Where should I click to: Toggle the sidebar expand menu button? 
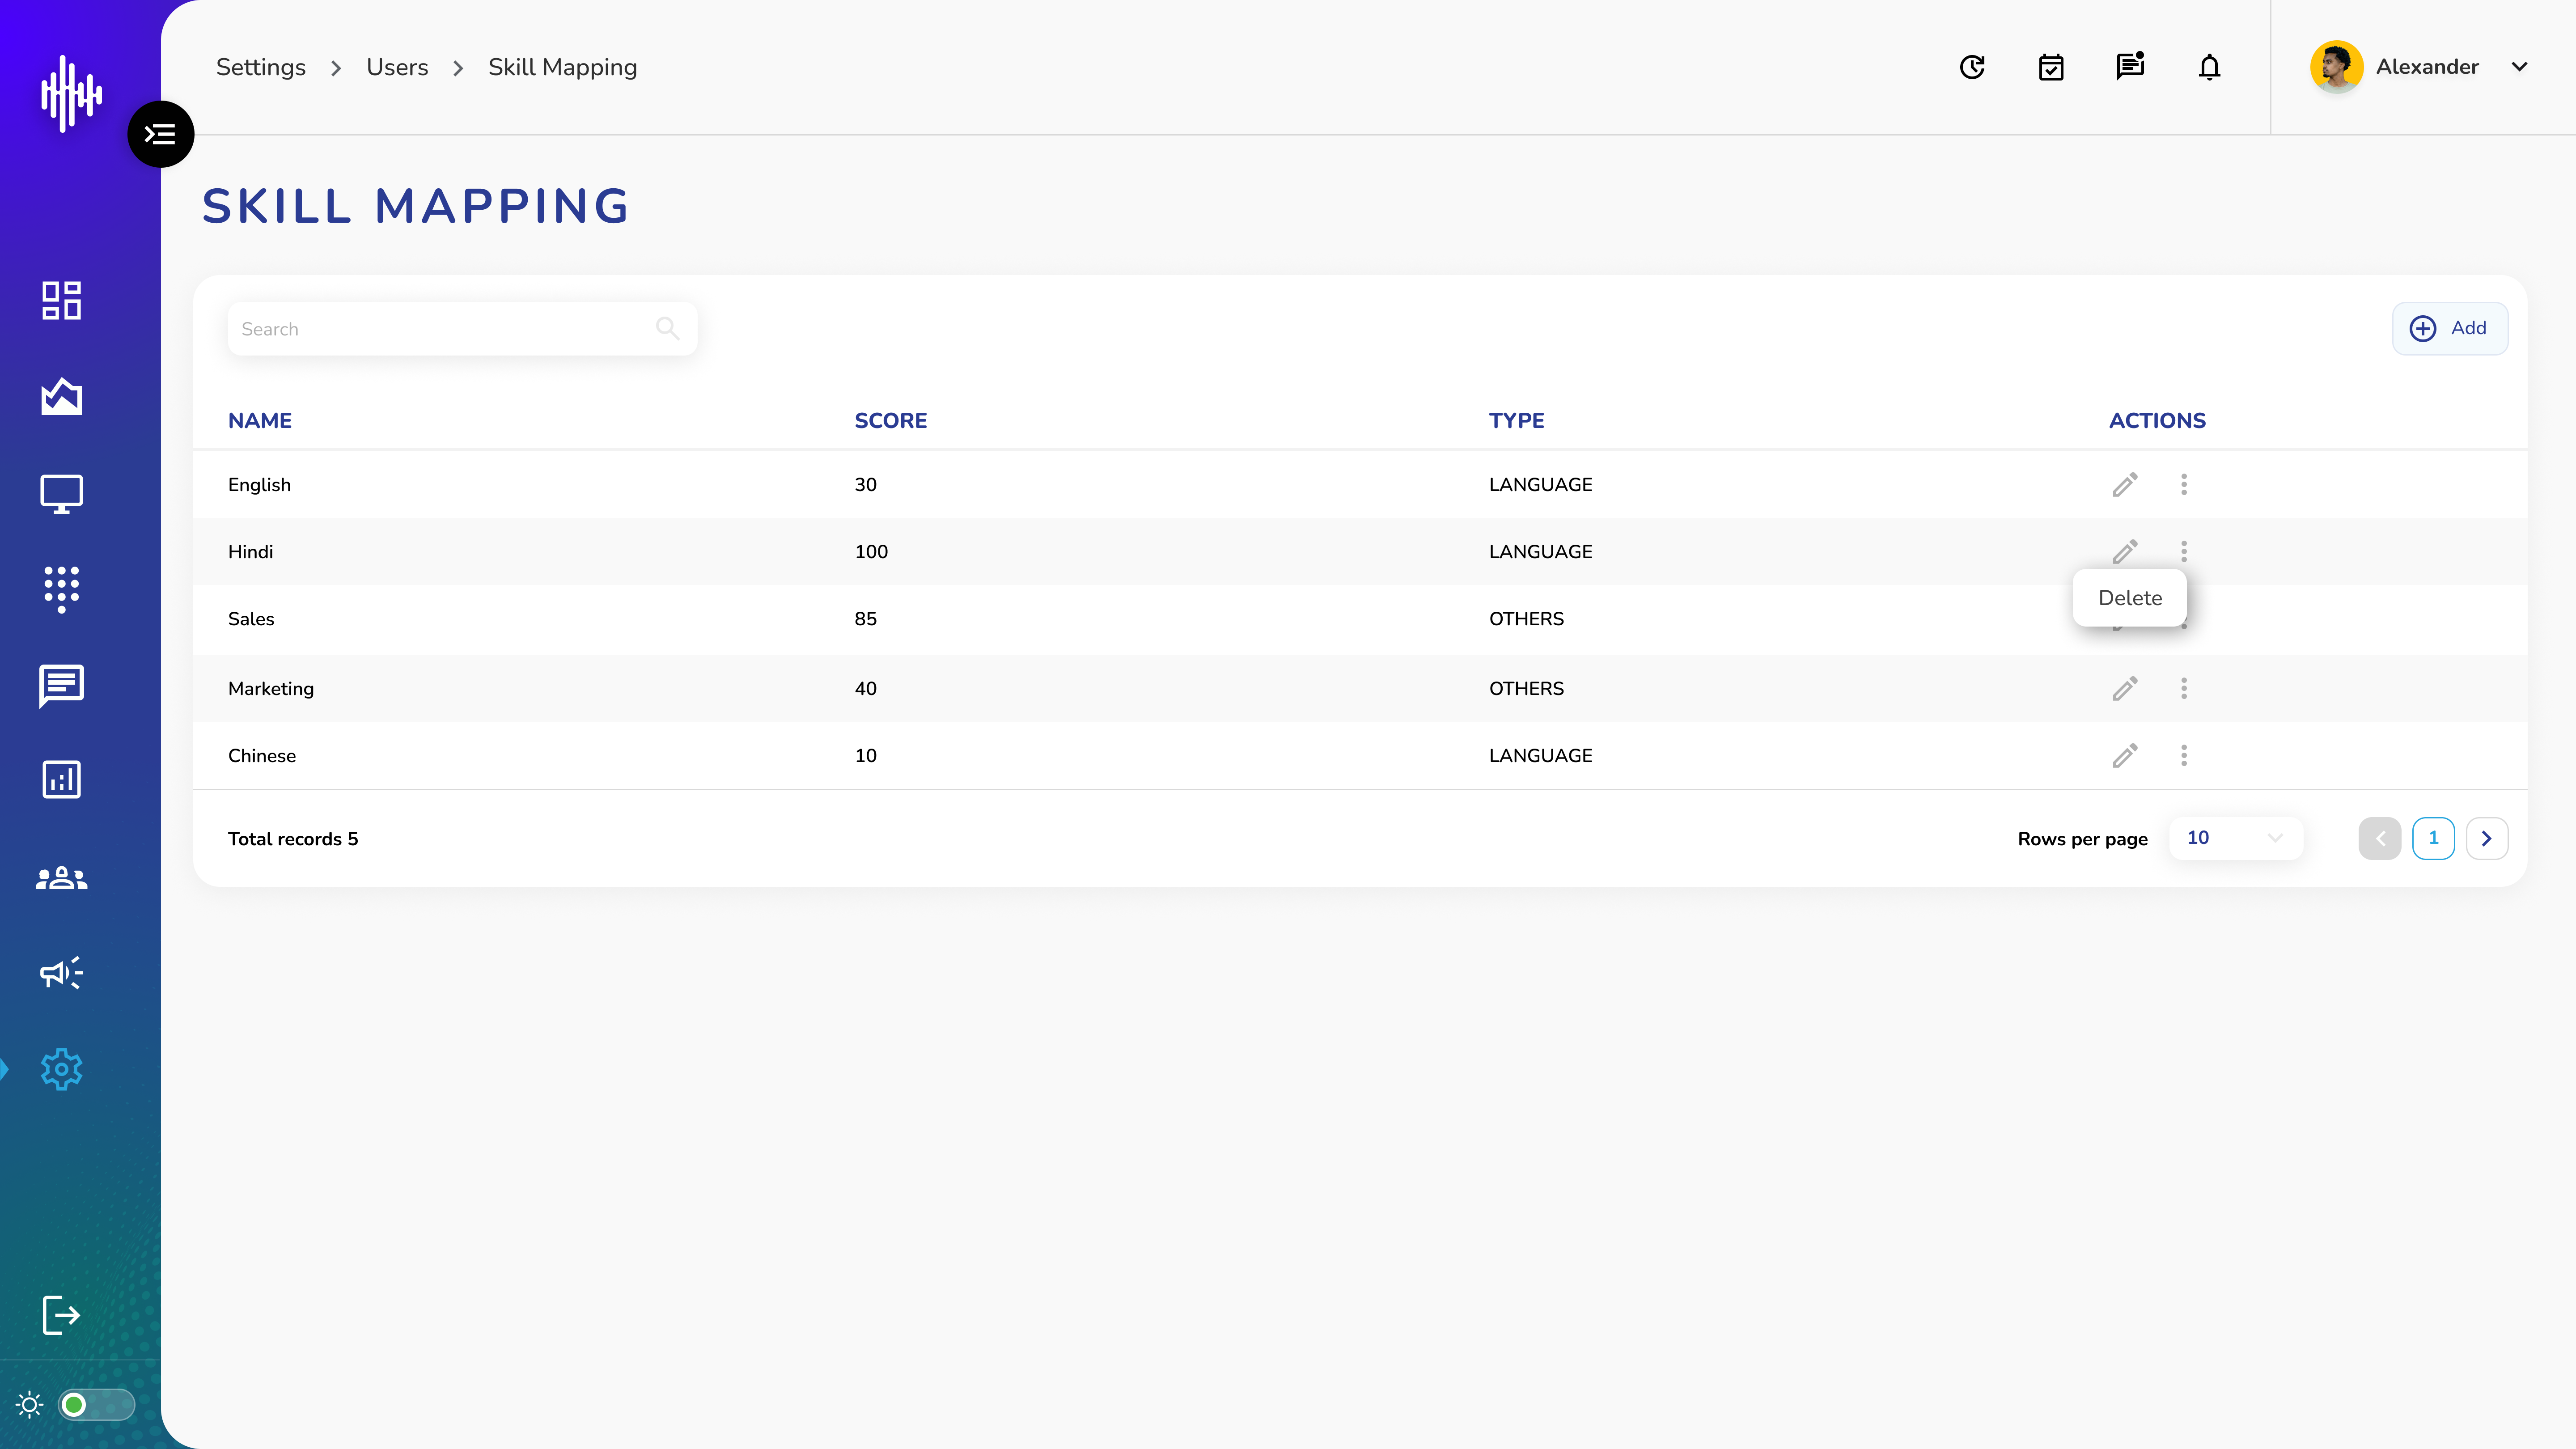(x=161, y=134)
